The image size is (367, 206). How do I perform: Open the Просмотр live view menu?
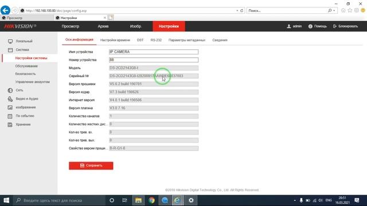(x=71, y=26)
